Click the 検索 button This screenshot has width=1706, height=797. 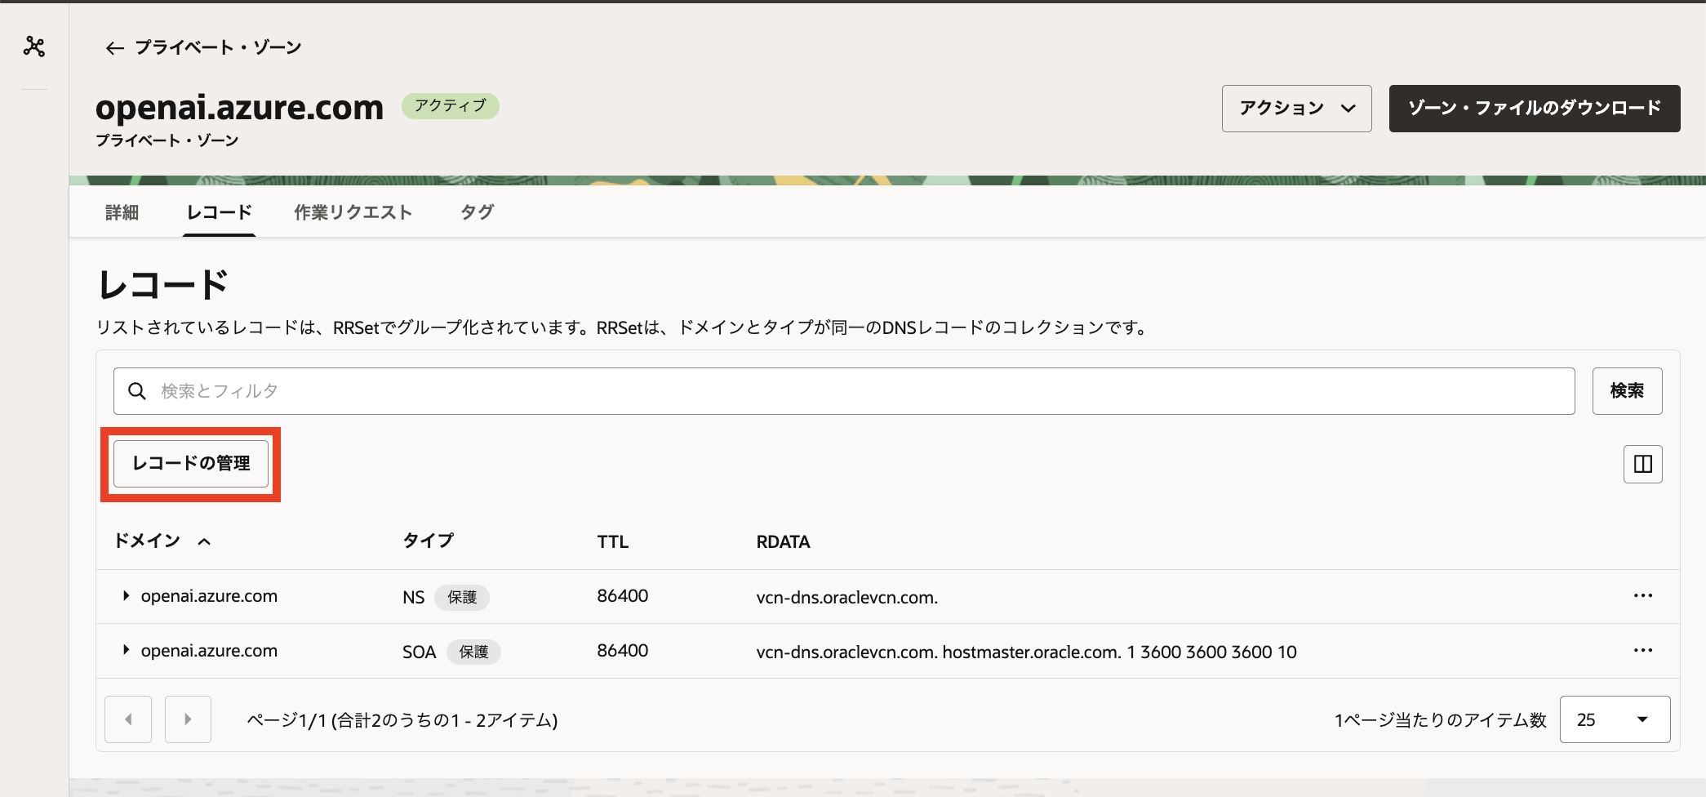coord(1627,390)
